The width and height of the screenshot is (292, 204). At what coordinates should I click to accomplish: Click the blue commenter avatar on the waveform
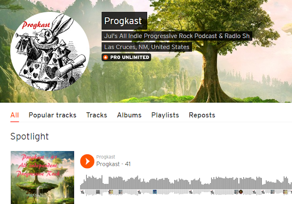(x=155, y=192)
